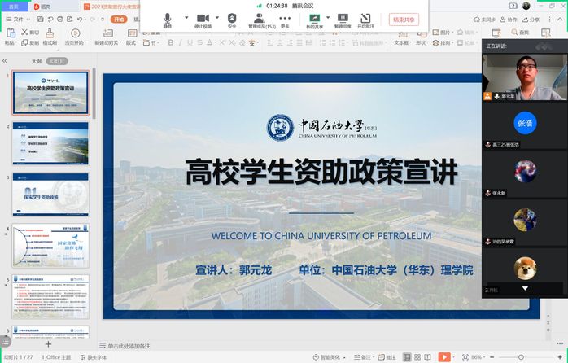Adjust the zoom slider in status bar

[x=522, y=356]
